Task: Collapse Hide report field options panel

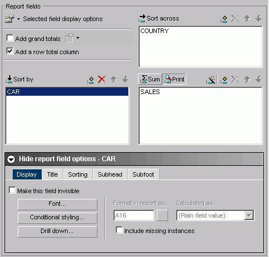Action: click(x=11, y=159)
